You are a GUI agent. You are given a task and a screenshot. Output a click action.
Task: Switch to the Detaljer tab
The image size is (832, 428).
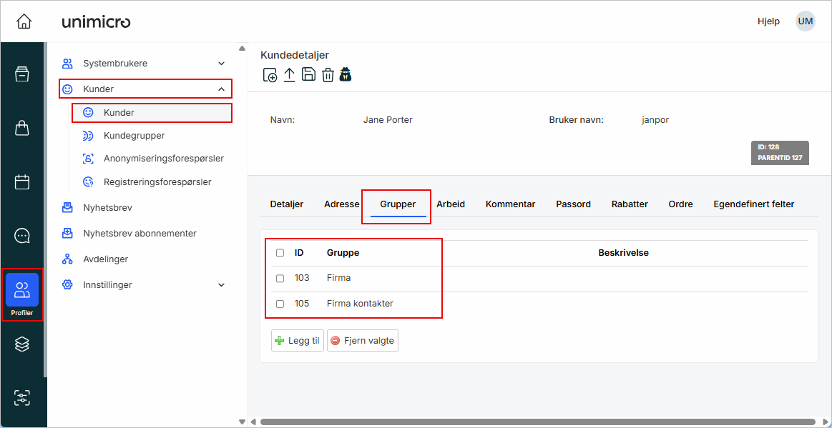point(287,204)
